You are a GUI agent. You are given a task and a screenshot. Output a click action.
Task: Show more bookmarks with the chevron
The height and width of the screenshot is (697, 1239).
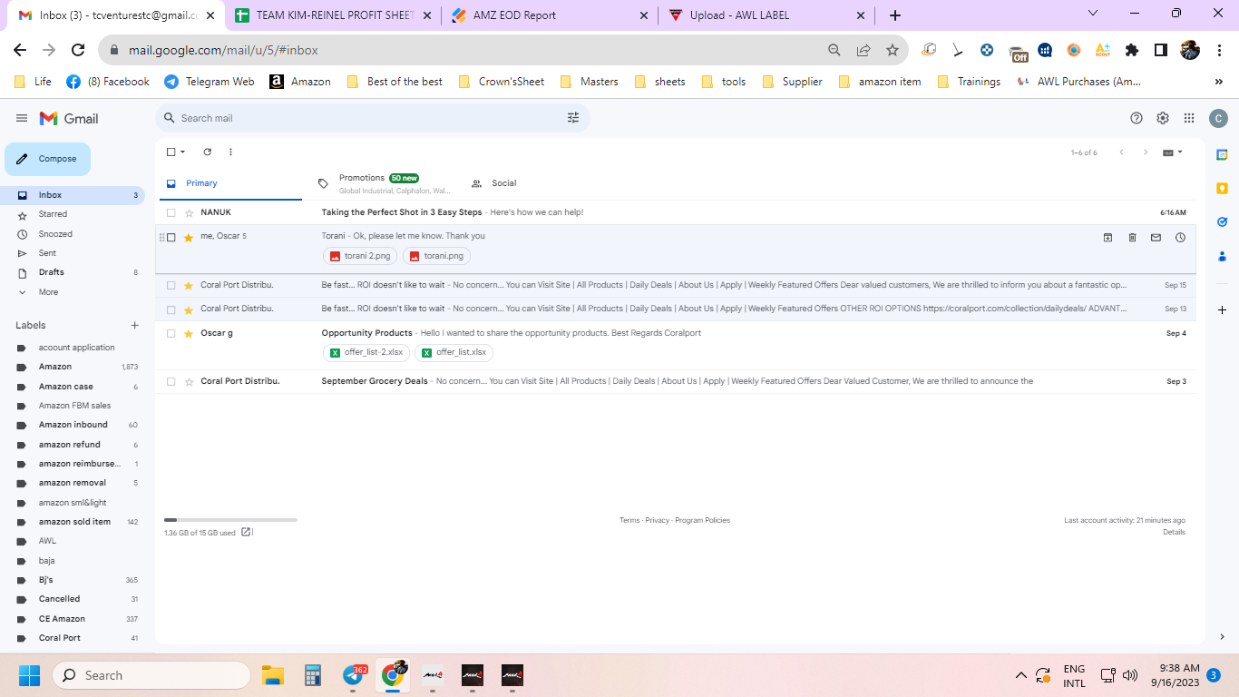(x=1218, y=82)
